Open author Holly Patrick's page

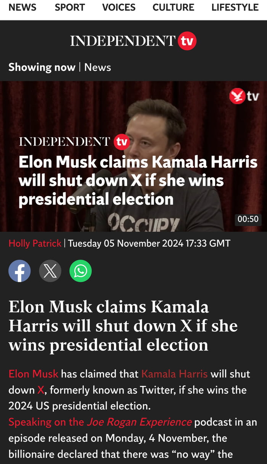35,243
